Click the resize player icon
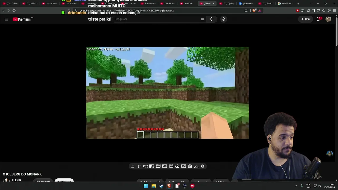This screenshot has width=338, height=190. [x=165, y=166]
